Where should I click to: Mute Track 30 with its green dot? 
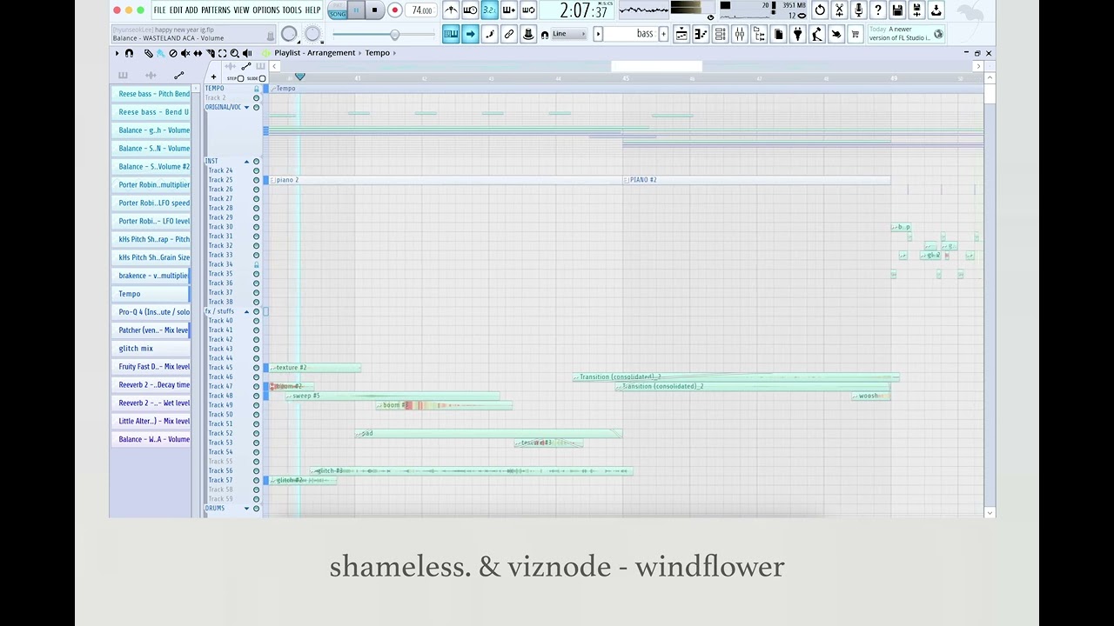[x=256, y=227]
